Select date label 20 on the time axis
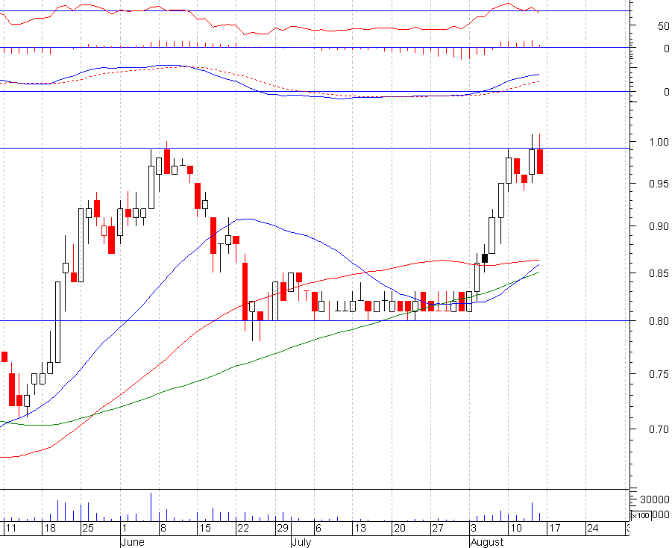This screenshot has height=548, width=672. tap(400, 528)
